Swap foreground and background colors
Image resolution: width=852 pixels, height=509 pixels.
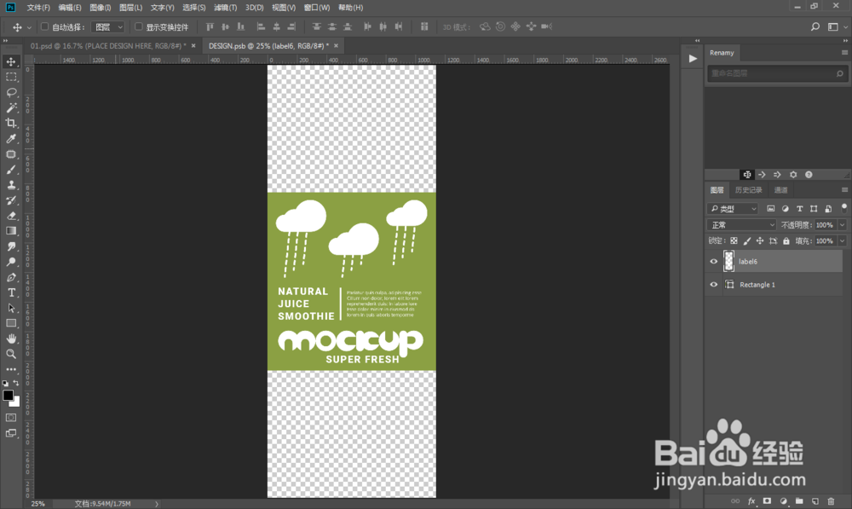[15, 383]
